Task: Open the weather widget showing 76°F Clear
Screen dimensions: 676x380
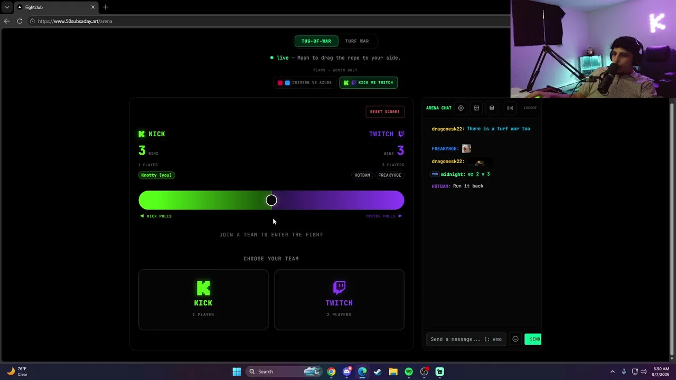Action: [x=17, y=372]
